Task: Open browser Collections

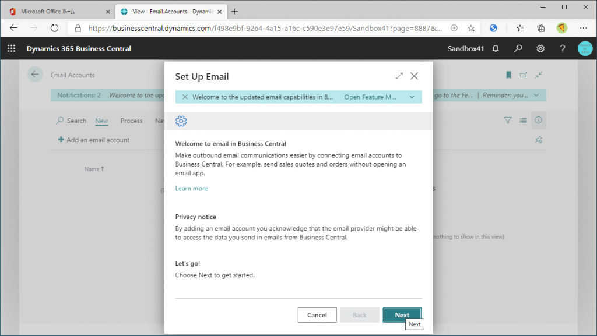Action: click(540, 28)
